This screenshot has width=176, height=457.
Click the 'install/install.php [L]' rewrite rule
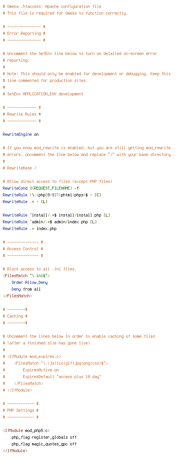pos(56,215)
